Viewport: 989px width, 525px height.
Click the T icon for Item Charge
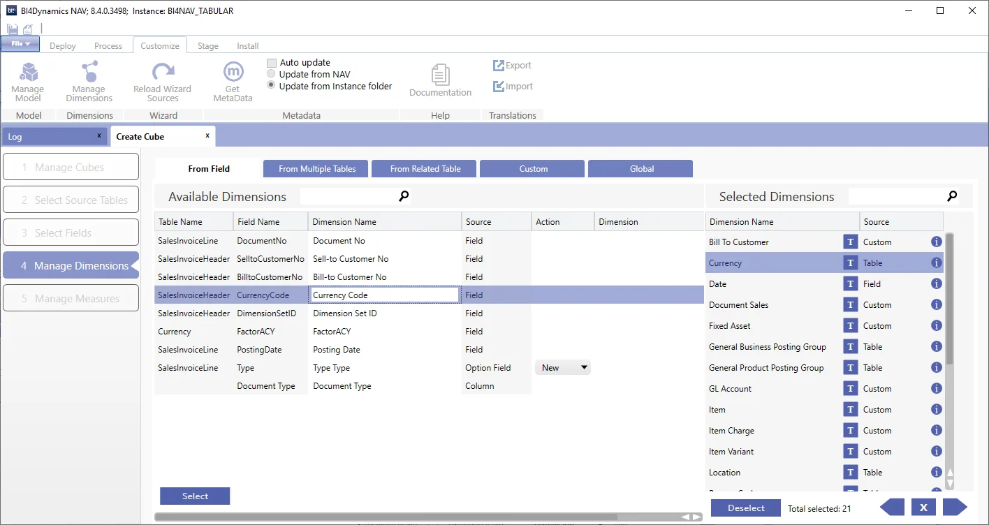click(x=850, y=431)
